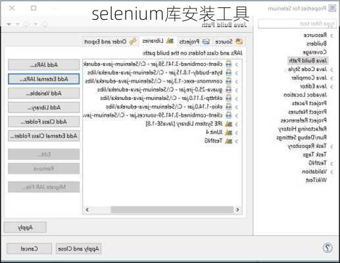Expand the guava-25.0-jre.jar entry

point(237,90)
